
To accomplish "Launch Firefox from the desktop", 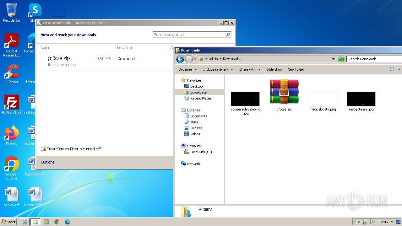I will pyautogui.click(x=11, y=135).
